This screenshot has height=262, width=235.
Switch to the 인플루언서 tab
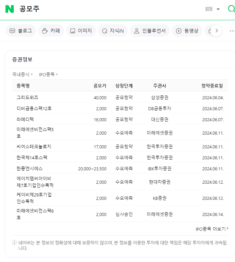(150, 31)
